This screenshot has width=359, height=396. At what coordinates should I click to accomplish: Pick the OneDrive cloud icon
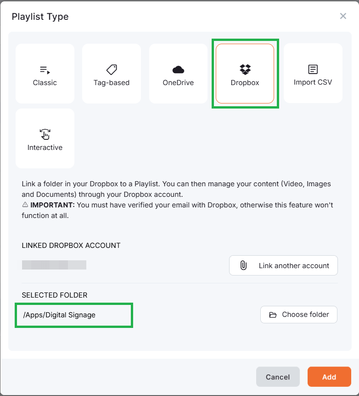[x=178, y=70]
